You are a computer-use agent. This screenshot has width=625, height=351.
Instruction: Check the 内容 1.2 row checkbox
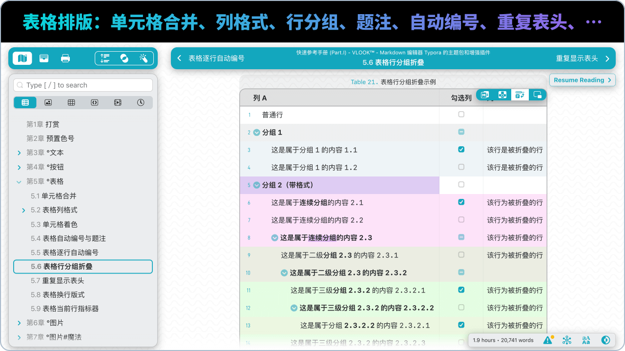[x=461, y=167]
